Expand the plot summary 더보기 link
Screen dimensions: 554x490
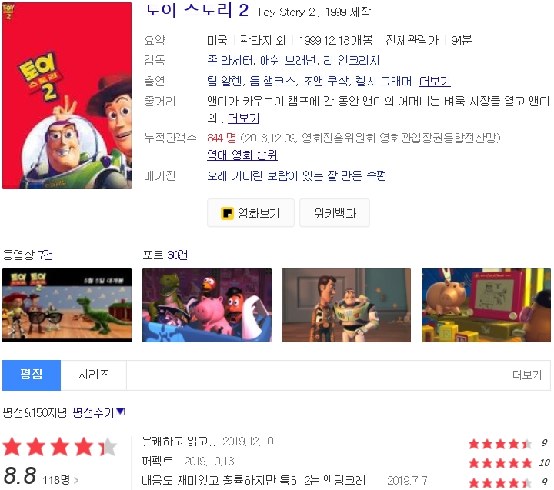[x=243, y=118]
